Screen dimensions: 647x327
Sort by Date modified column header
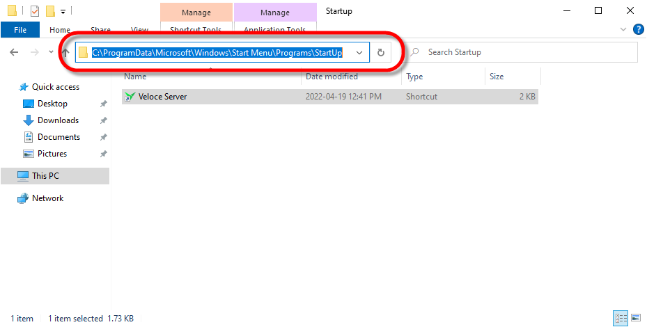(332, 77)
